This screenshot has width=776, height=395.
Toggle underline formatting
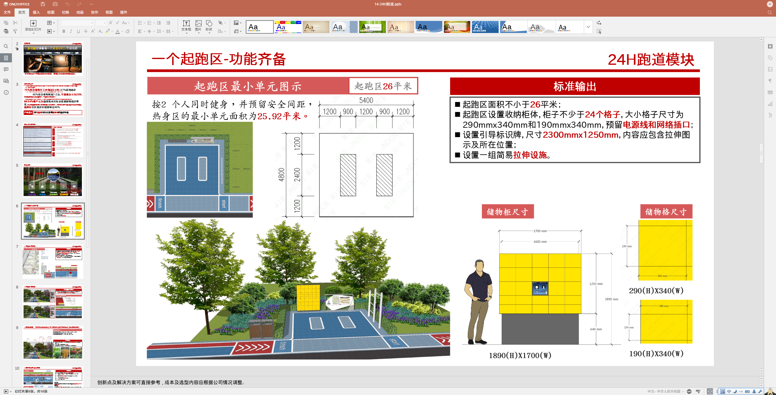(x=79, y=31)
